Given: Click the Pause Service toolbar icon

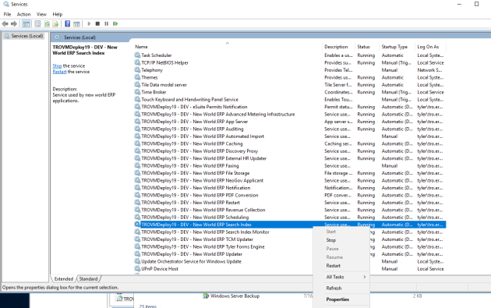Looking at the screenshot, I should click(x=107, y=24).
